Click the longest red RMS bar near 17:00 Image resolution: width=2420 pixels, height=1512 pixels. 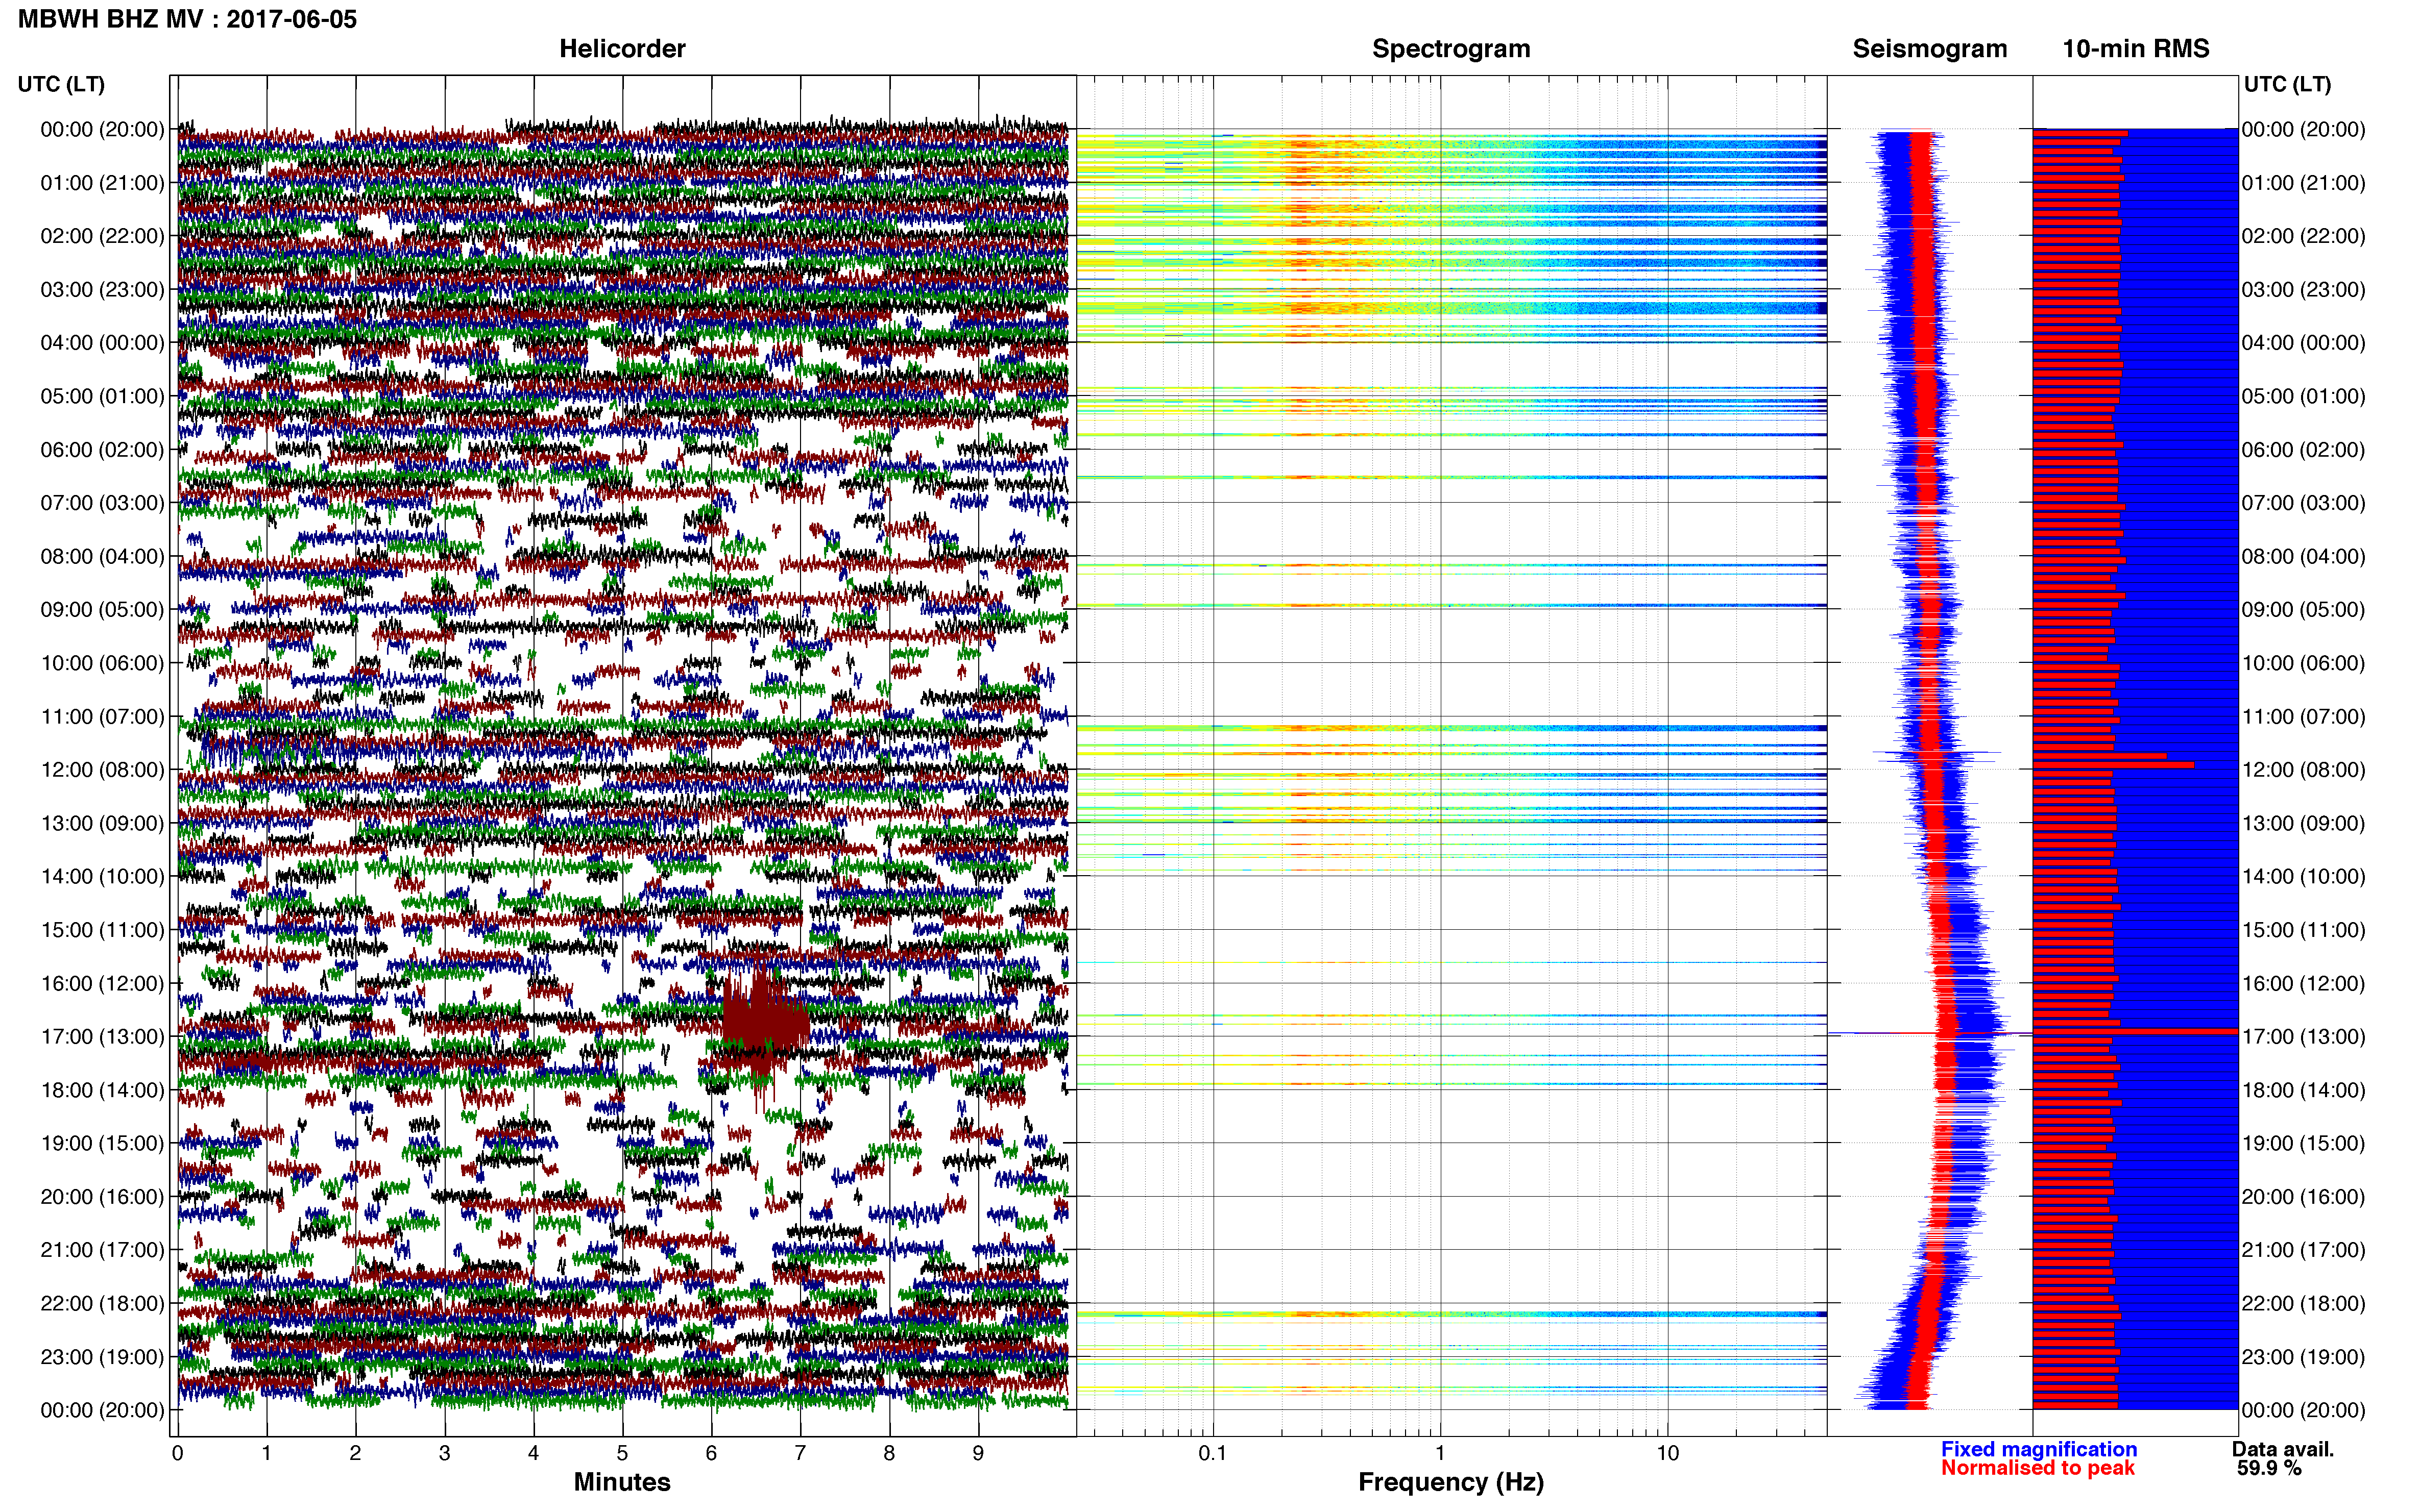tap(2135, 1031)
